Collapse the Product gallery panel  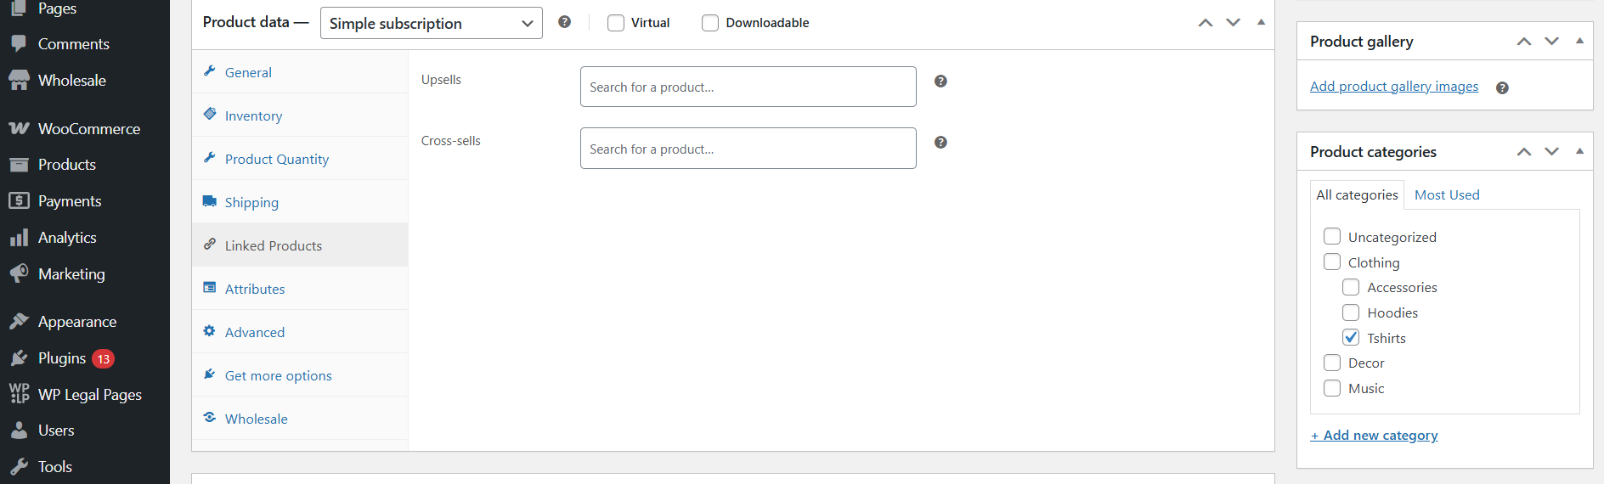pos(1579,41)
